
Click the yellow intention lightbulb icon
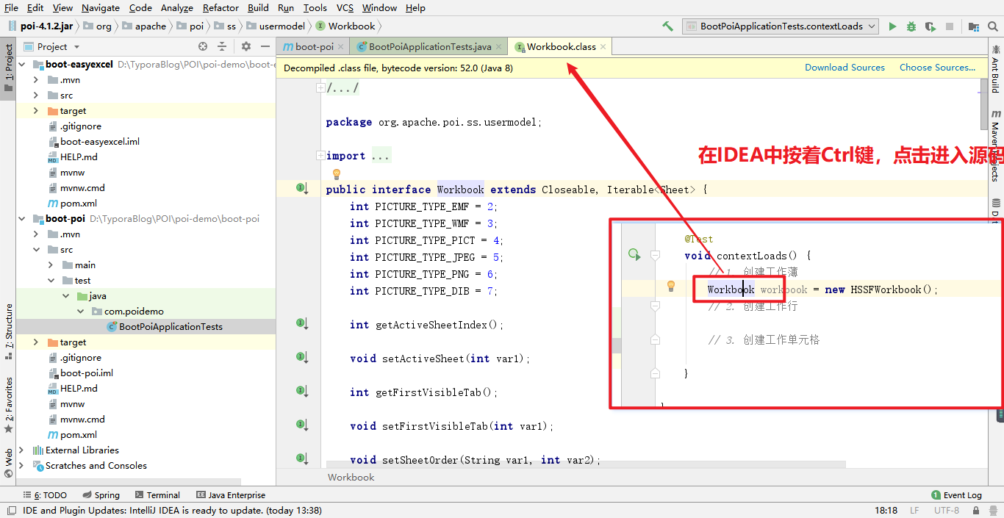[x=337, y=174]
